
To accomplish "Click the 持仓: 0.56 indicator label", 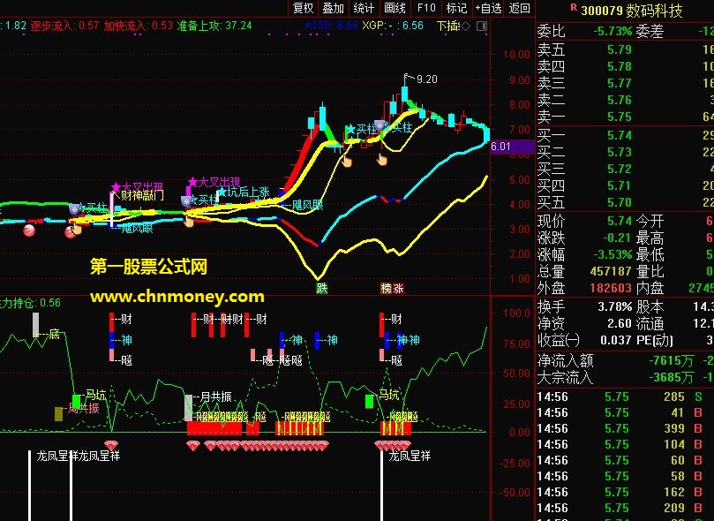I will [32, 303].
